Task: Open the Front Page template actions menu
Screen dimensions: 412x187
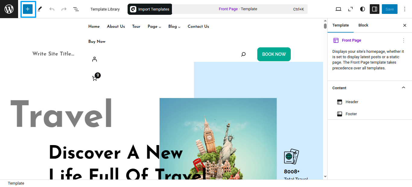Action: 404,40
